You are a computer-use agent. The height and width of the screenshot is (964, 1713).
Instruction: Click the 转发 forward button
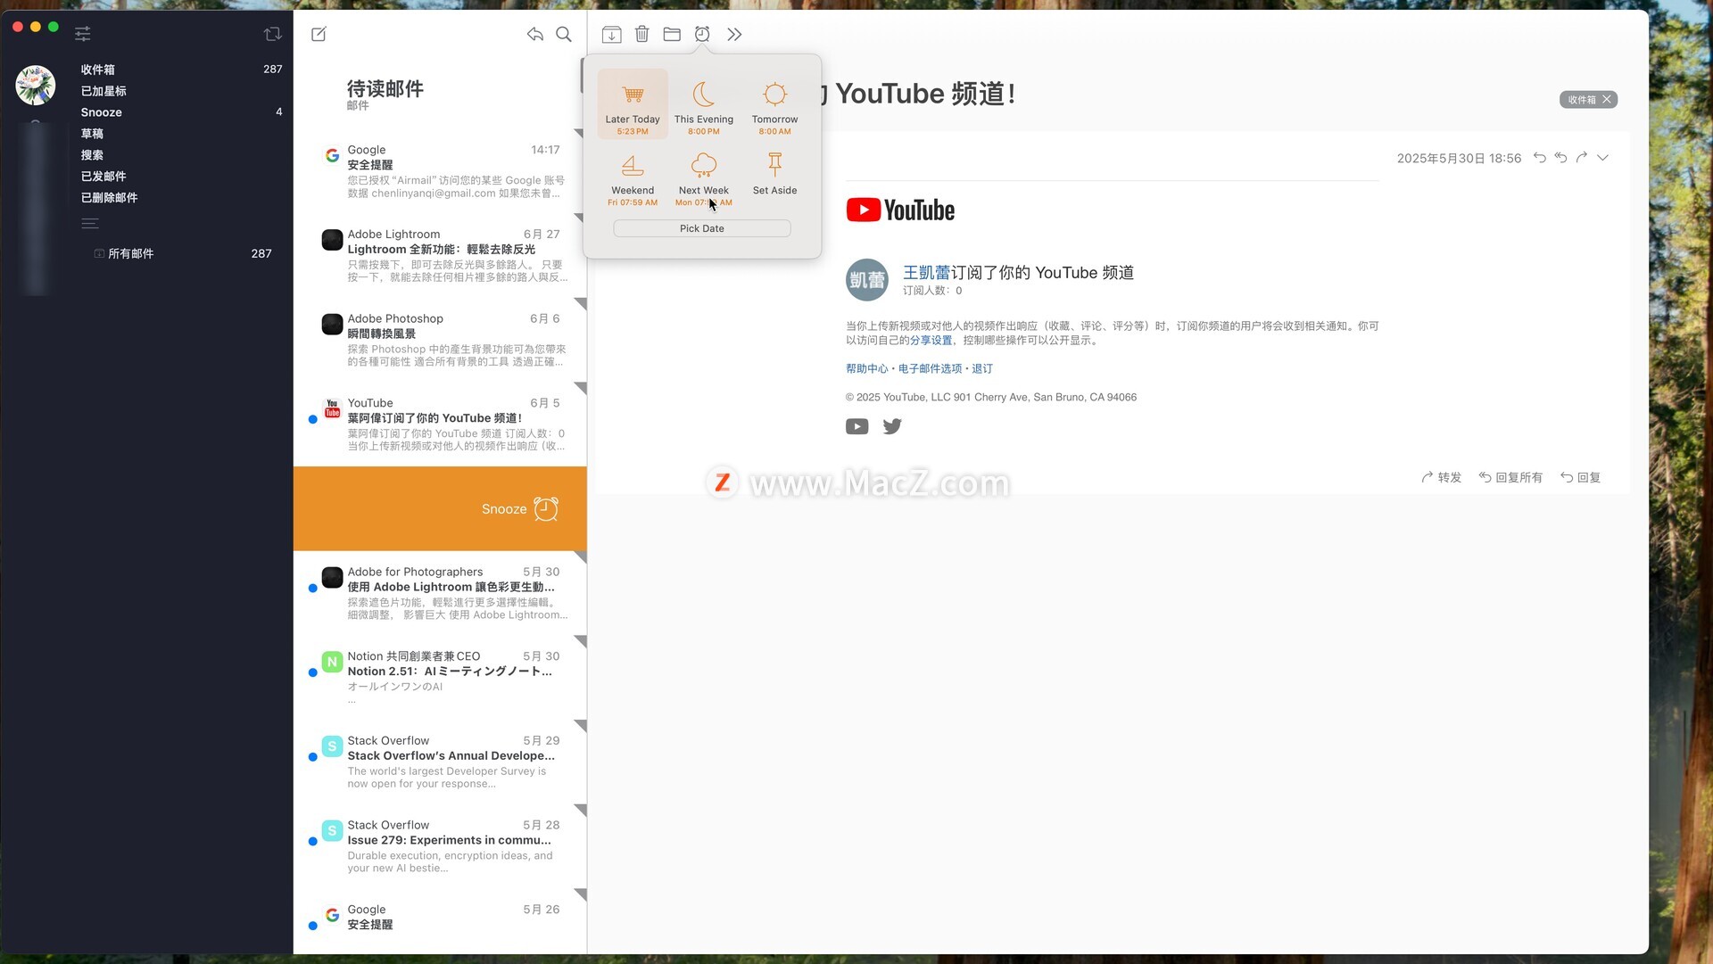[1442, 477]
